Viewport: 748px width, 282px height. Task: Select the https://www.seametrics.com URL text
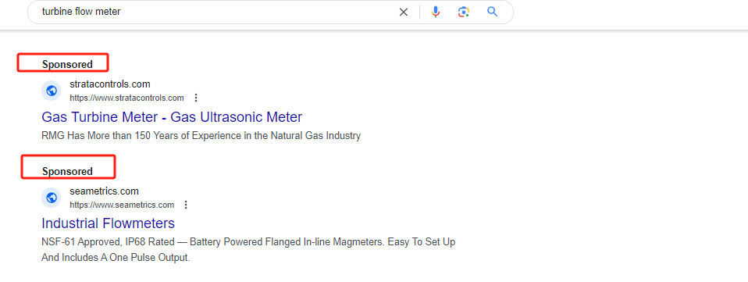point(122,205)
